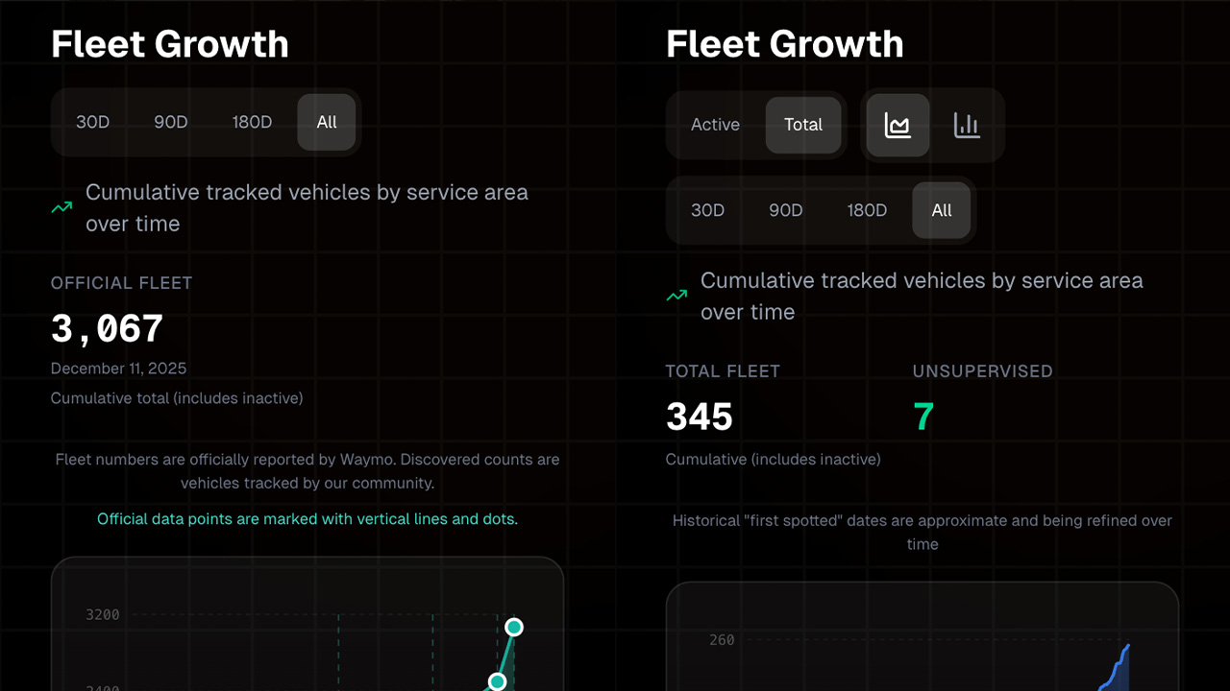This screenshot has height=691, width=1230.
Task: Click the green trend arrow above Total Fleet stats
Action: 676,296
